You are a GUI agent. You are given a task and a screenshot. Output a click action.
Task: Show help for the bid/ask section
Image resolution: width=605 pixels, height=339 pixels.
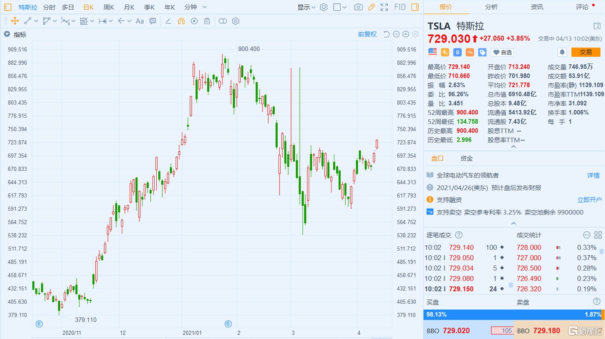(597, 302)
